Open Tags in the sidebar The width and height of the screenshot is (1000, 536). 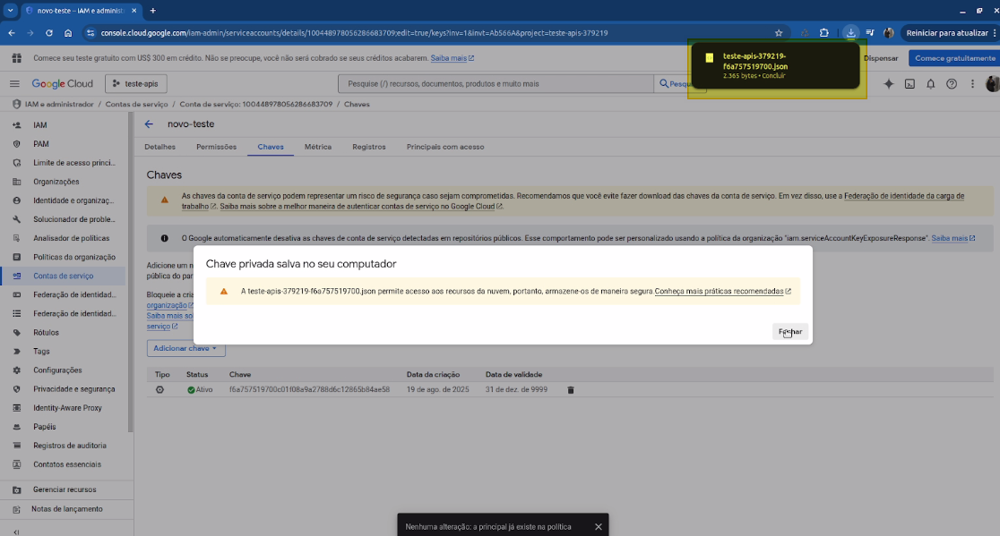point(41,352)
